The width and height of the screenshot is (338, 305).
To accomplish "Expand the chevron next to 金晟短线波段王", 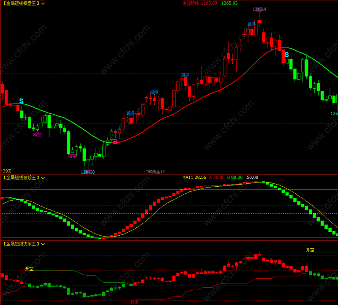I will click(x=43, y=178).
